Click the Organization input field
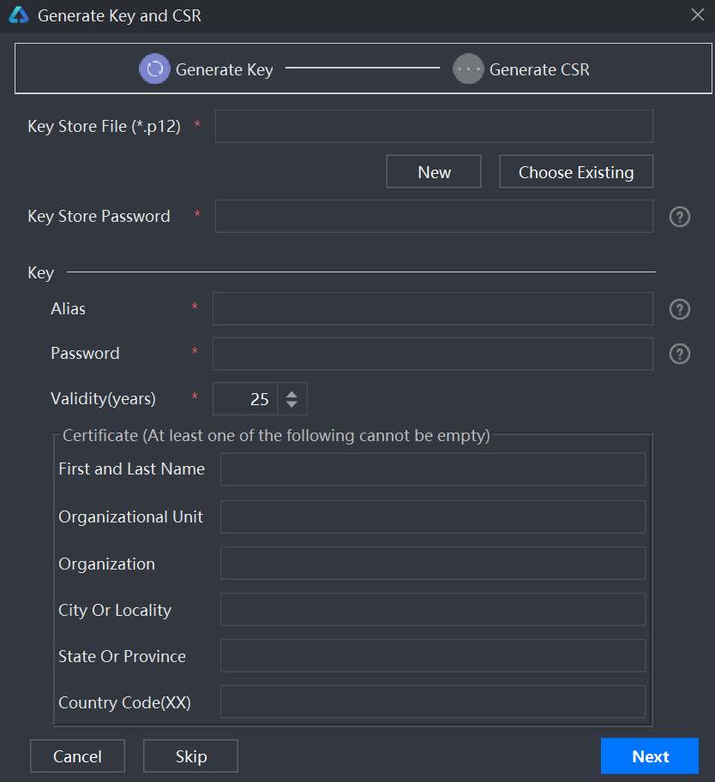The width and height of the screenshot is (715, 782). tap(433, 563)
